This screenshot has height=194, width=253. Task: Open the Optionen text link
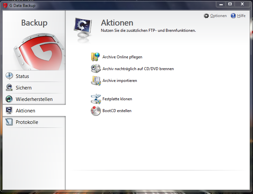218,16
